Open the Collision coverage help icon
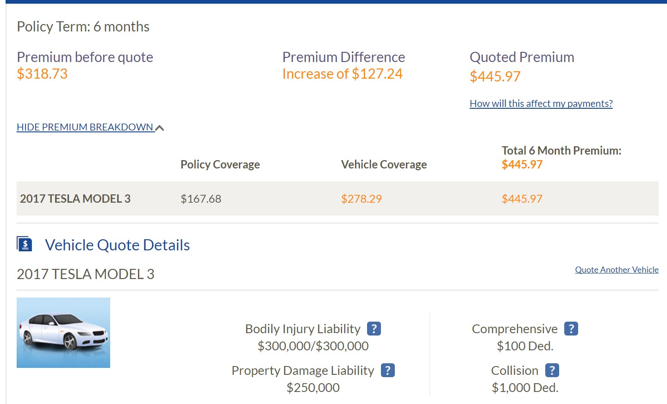Screen dimensions: 667x404 [552, 370]
